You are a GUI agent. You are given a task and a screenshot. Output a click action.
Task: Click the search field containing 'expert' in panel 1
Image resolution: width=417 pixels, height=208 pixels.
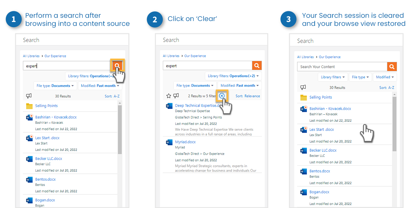coord(67,66)
